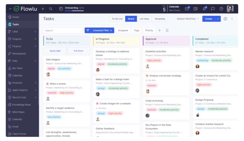Open Tasks settings gear icon

coord(225,19)
